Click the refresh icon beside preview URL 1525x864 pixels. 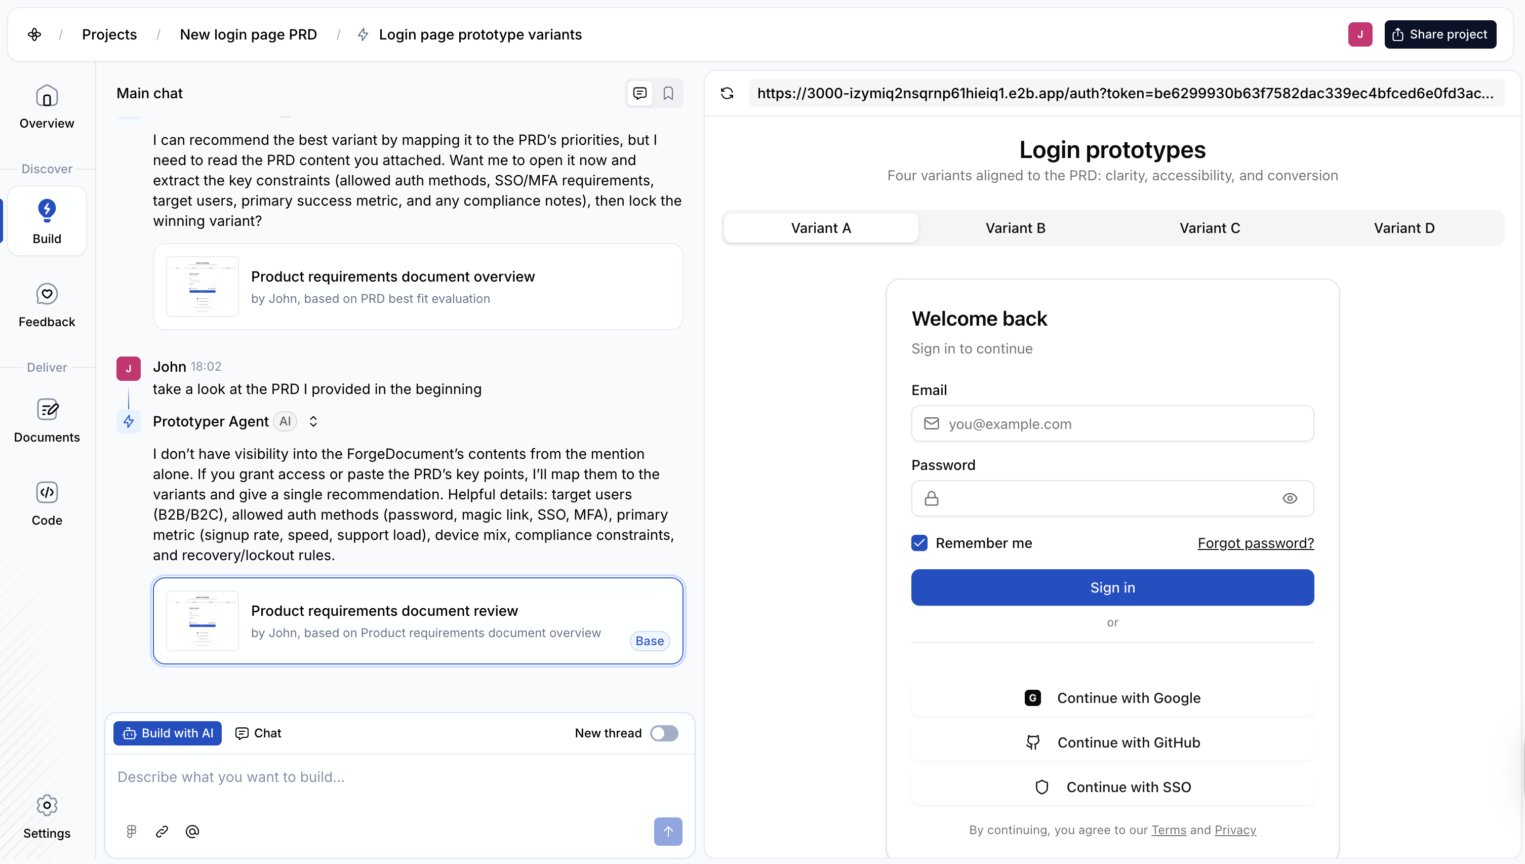point(727,93)
